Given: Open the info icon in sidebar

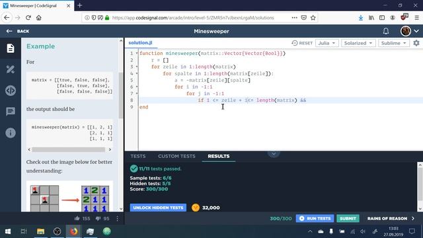Looking at the screenshot, I should pos(11,133).
